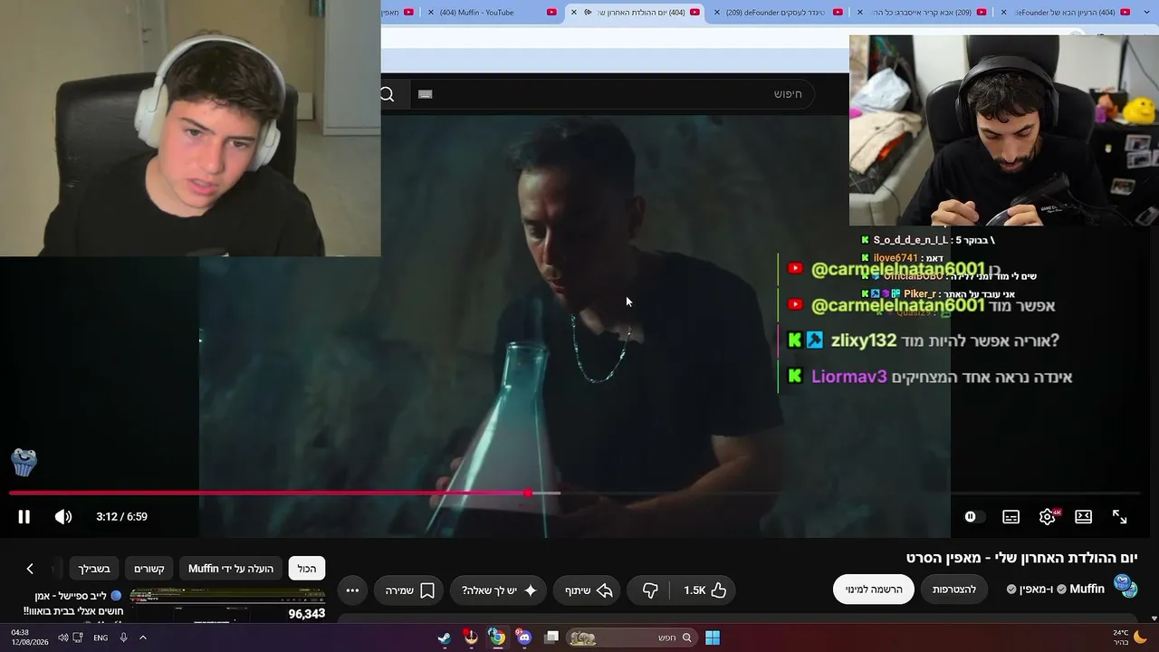The width and height of the screenshot is (1159, 652).
Task: Open the יש לך שאלה? ask button
Action: (x=499, y=590)
